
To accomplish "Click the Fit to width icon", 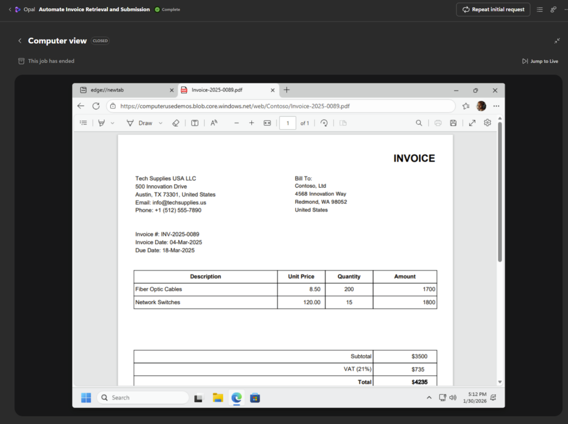I will tap(267, 123).
